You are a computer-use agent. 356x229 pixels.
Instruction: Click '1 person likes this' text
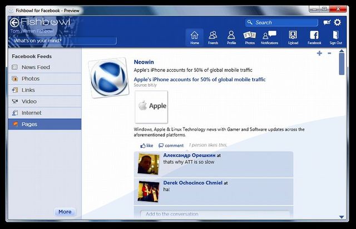(207, 145)
